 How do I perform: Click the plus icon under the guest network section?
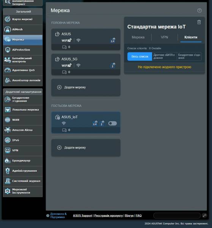[59, 147]
